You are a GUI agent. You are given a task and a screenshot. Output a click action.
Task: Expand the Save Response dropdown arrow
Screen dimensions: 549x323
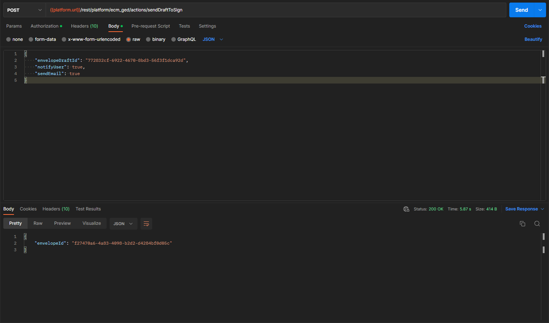[542, 209]
